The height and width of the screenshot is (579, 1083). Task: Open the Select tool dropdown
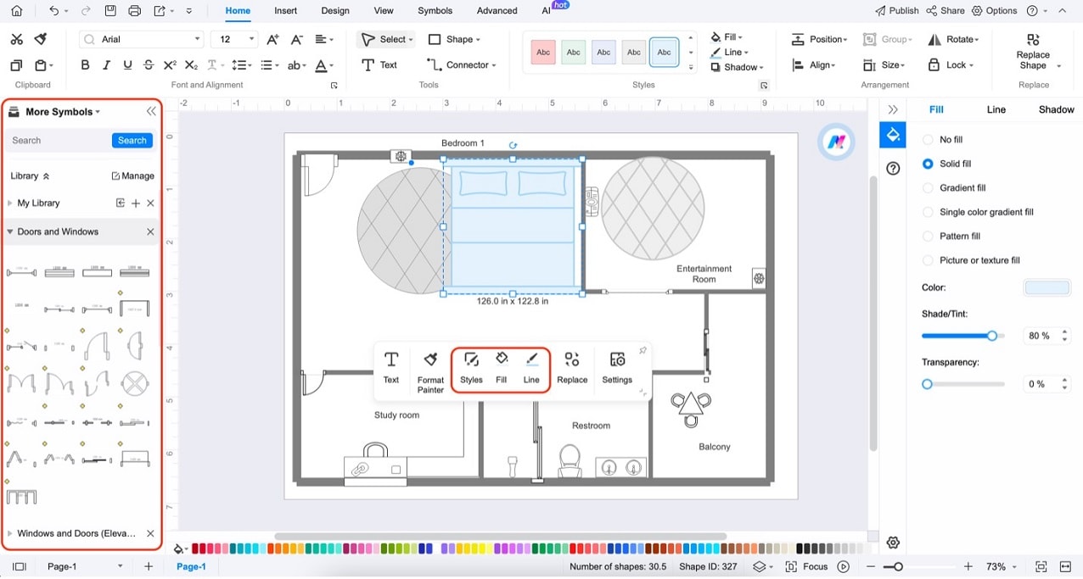pos(411,40)
